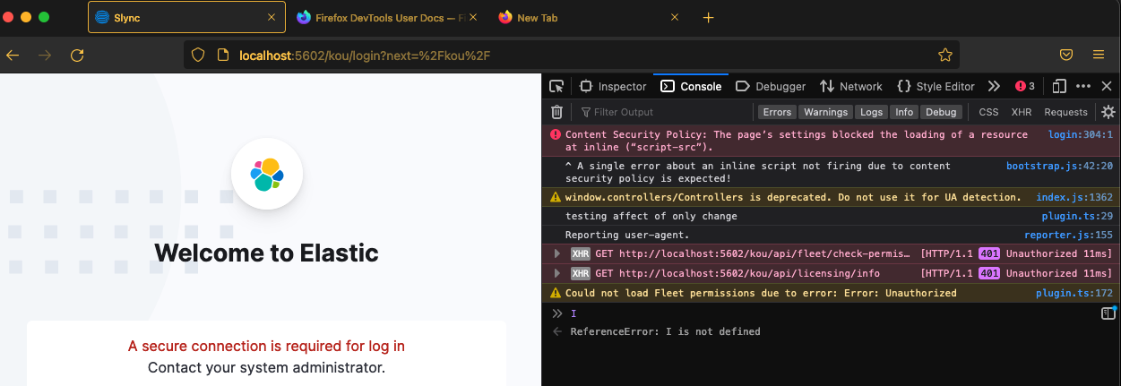Open the plugin.ts:29 source link
The image size is (1121, 386).
pyautogui.click(x=1078, y=216)
